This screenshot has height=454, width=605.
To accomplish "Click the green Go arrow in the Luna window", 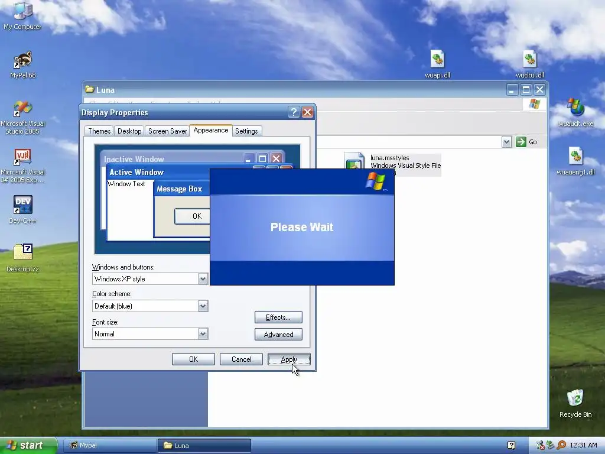I will pyautogui.click(x=521, y=142).
